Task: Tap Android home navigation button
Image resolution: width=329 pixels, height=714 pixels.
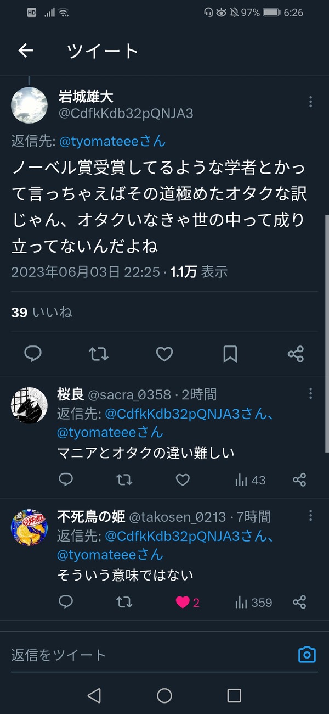Action: 164,696
